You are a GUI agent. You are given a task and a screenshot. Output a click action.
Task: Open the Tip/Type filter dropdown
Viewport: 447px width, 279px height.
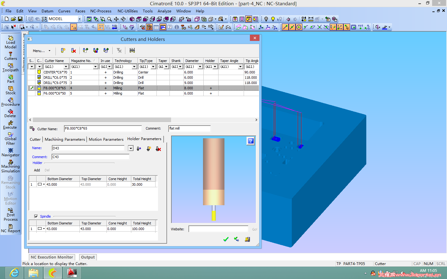click(153, 67)
